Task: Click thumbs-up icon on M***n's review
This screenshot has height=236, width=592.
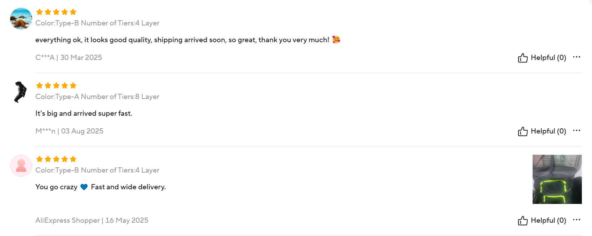Action: click(x=522, y=131)
